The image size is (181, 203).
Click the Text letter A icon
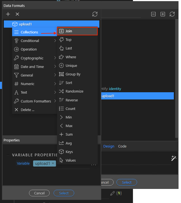tap(16, 93)
